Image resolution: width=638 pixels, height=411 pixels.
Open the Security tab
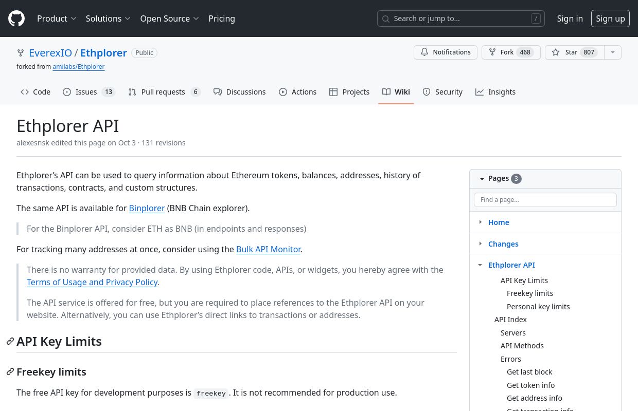point(442,92)
